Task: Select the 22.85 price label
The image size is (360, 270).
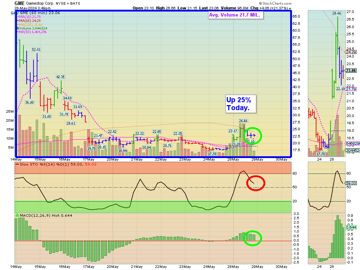Action: (157, 131)
